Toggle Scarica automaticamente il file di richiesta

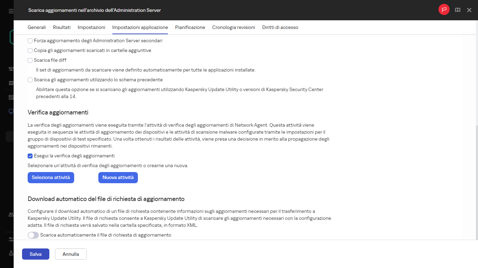33,235
